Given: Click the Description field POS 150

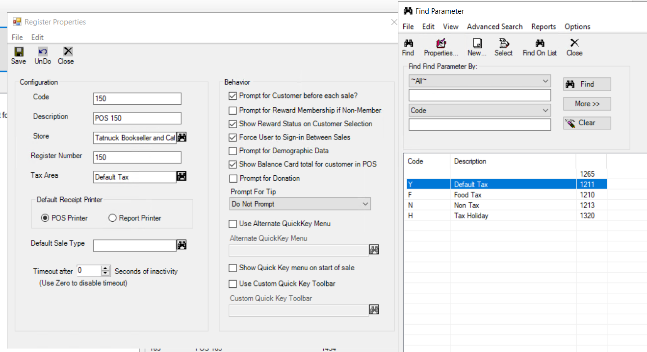Looking at the screenshot, I should pyautogui.click(x=137, y=118).
